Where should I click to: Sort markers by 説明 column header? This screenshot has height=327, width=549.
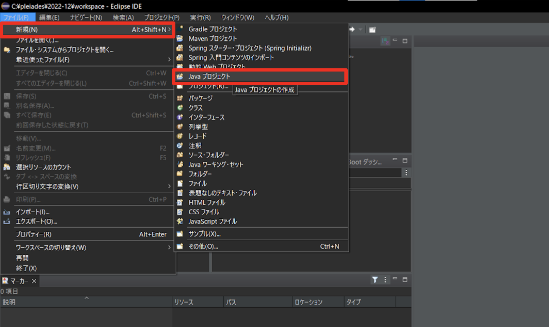click(86, 302)
